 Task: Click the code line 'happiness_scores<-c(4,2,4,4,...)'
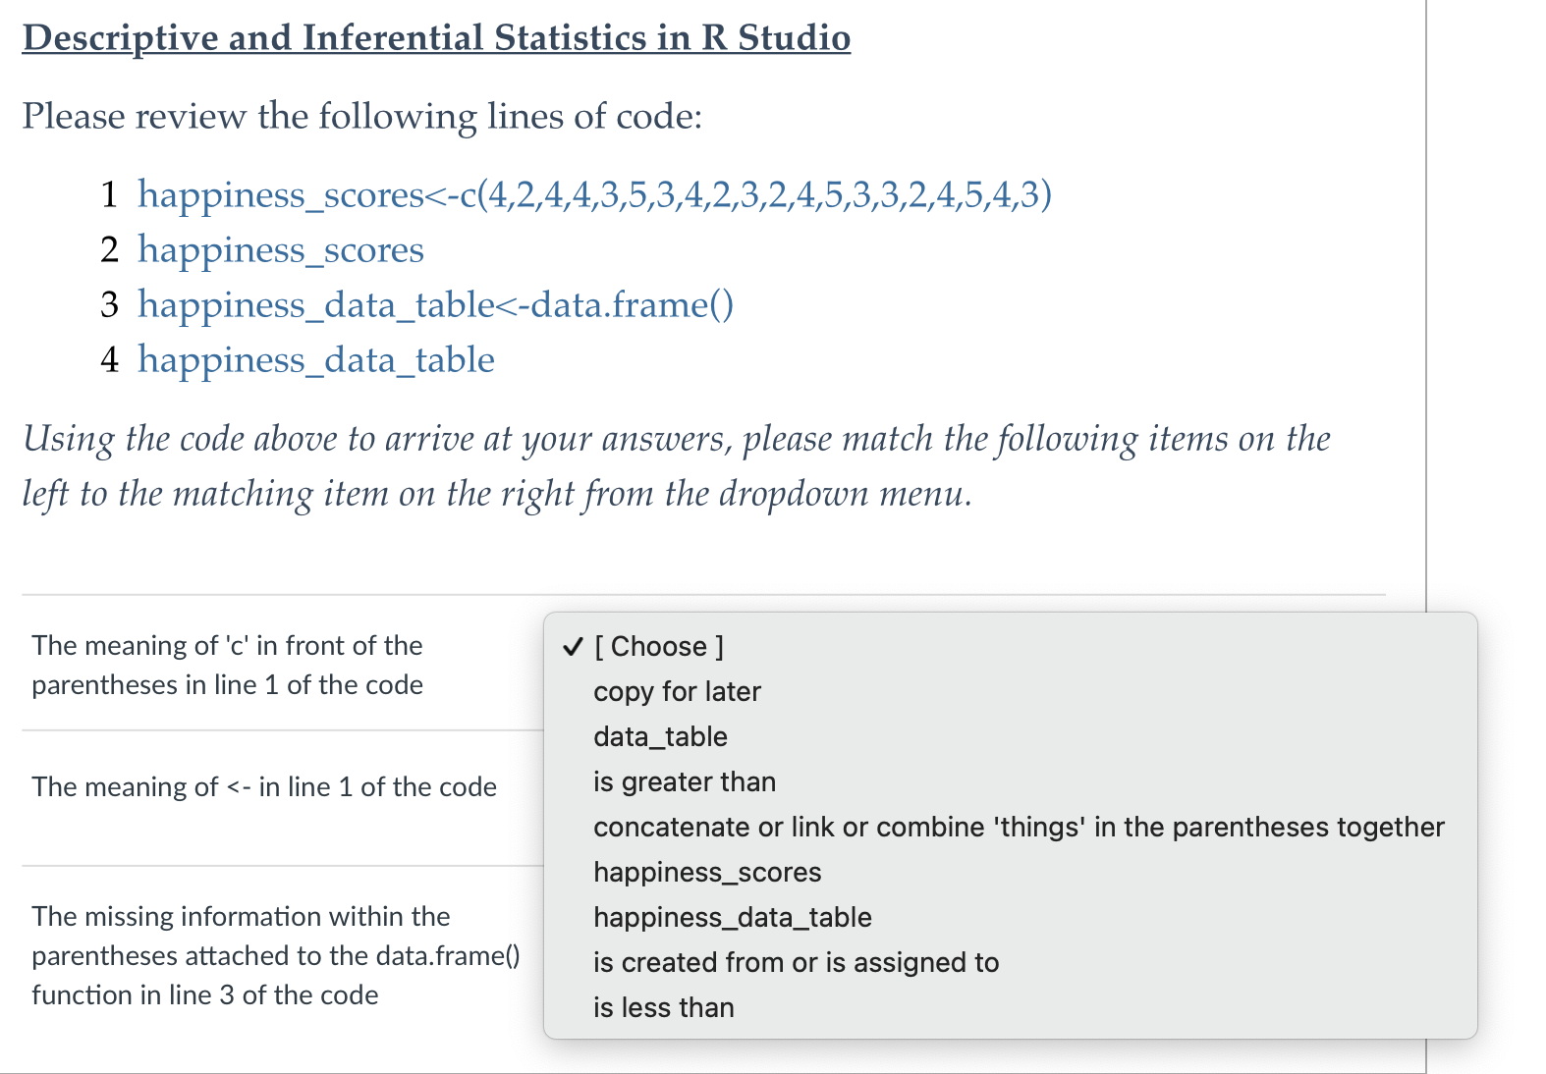pyautogui.click(x=594, y=194)
